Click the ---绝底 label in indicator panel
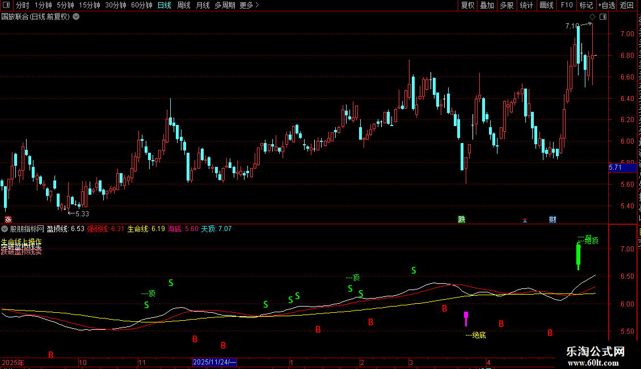The image size is (641, 369). pos(476,336)
